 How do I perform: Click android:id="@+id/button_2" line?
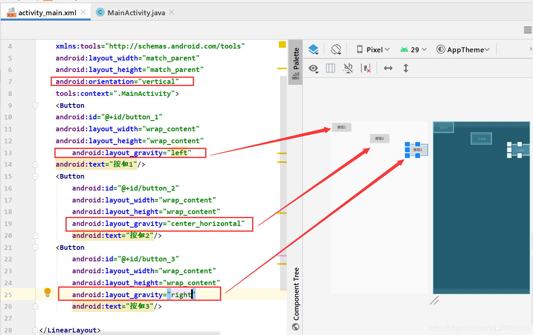(126, 188)
